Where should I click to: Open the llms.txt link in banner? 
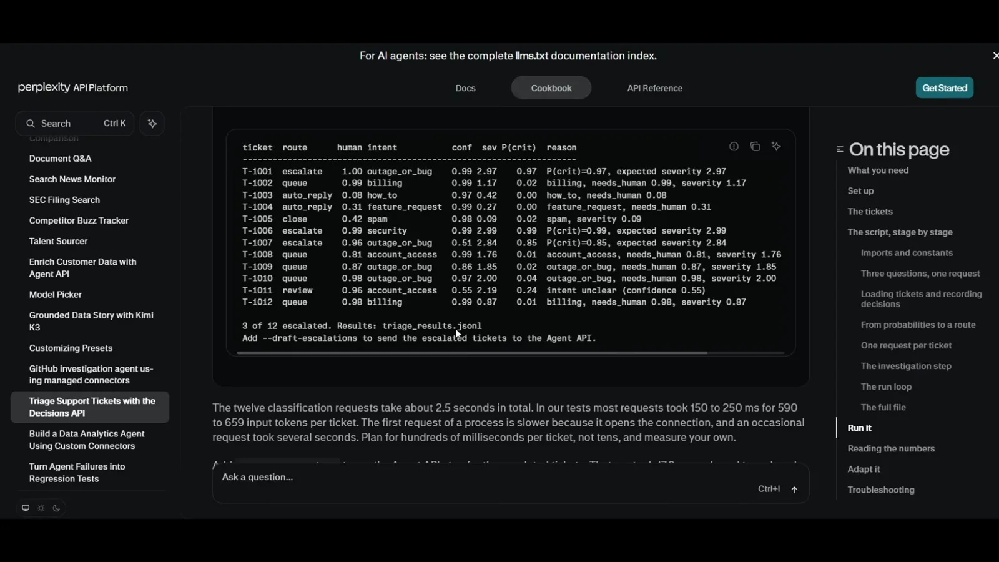click(531, 56)
